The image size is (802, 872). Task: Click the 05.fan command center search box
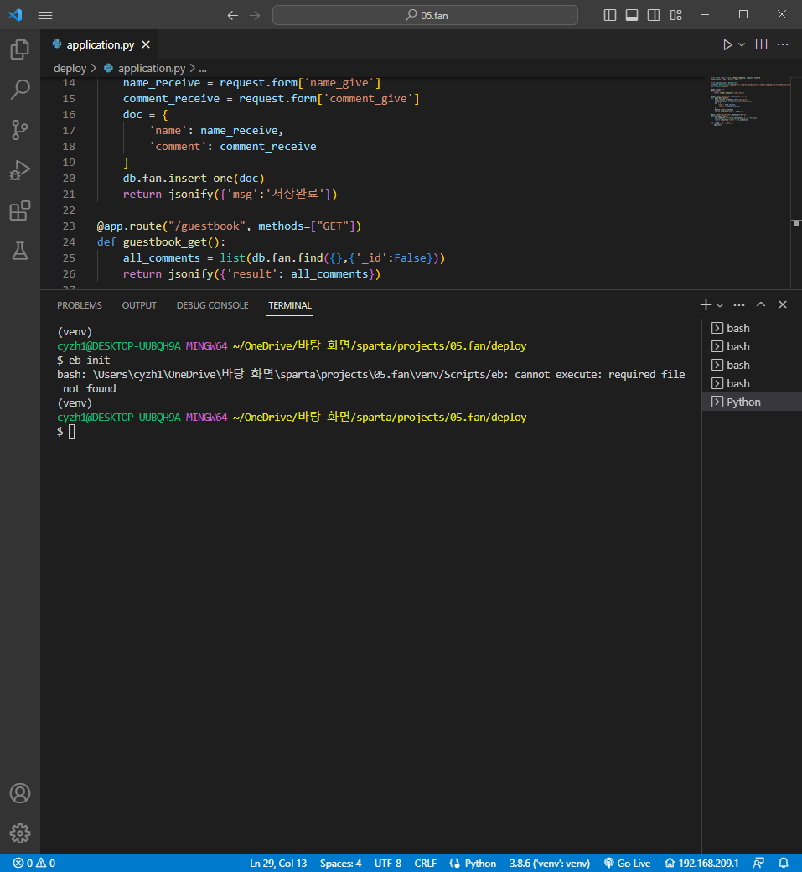[x=425, y=15]
